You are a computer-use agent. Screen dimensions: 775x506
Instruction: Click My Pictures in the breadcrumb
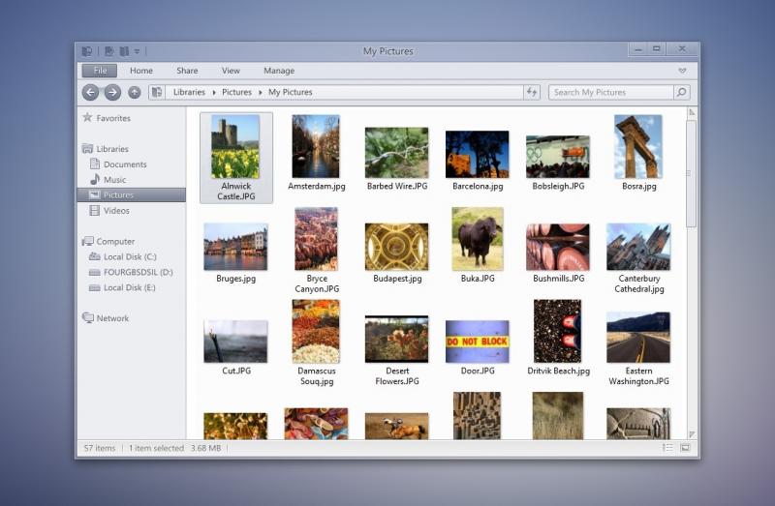[x=291, y=92]
